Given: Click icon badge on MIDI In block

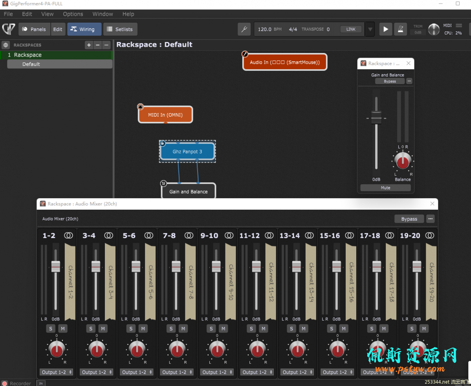Looking at the screenshot, I should click(x=140, y=106).
